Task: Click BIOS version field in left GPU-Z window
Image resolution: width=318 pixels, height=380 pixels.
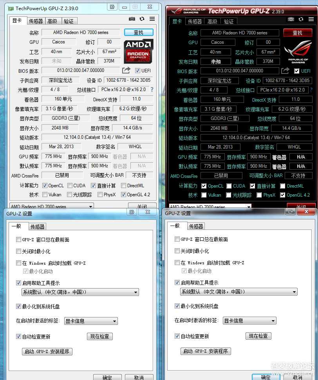Action: pyautogui.click(x=81, y=70)
